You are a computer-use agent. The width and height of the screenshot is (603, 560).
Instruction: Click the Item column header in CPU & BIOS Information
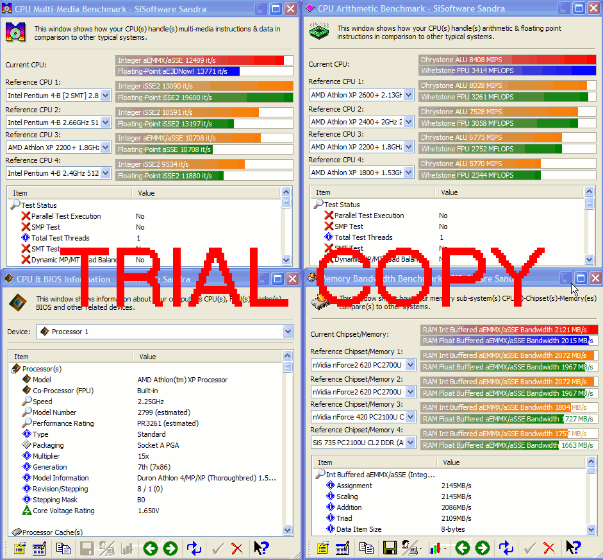[71, 357]
